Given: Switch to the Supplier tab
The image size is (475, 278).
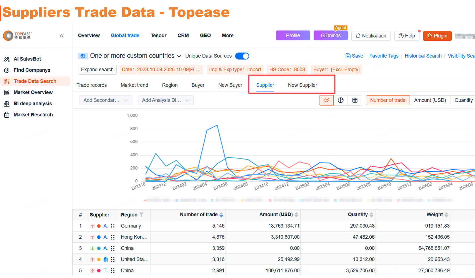Looking at the screenshot, I should 265,85.
